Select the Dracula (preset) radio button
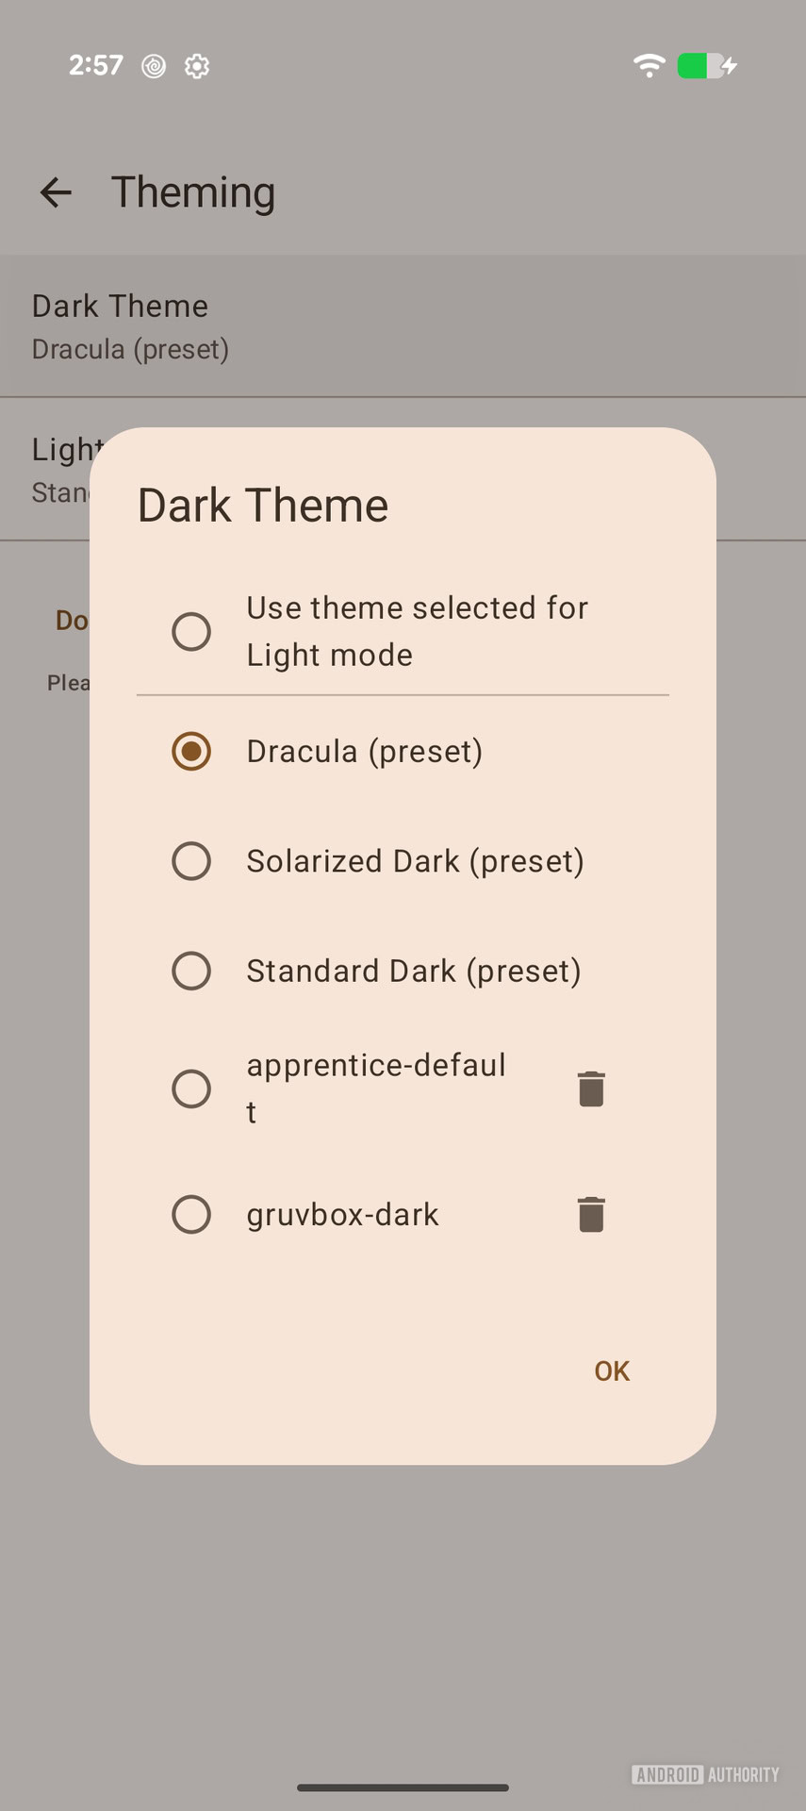806x1811 pixels. tap(191, 752)
